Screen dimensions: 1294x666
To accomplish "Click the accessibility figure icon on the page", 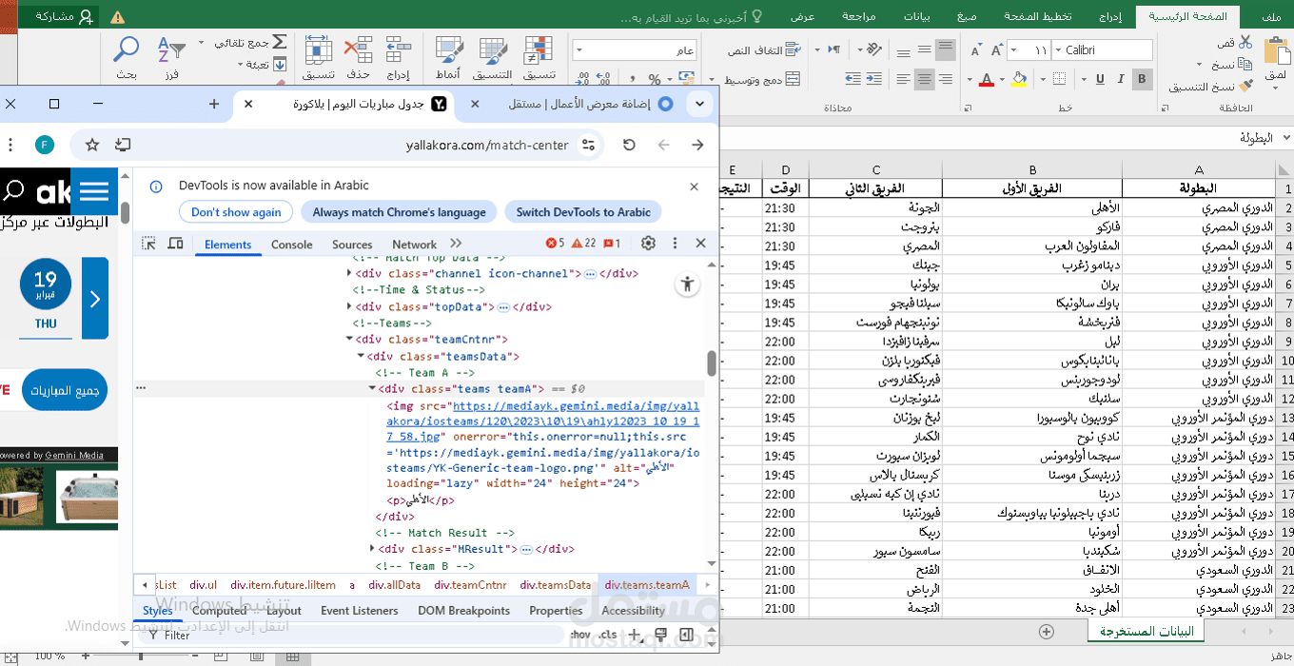I will click(x=687, y=284).
